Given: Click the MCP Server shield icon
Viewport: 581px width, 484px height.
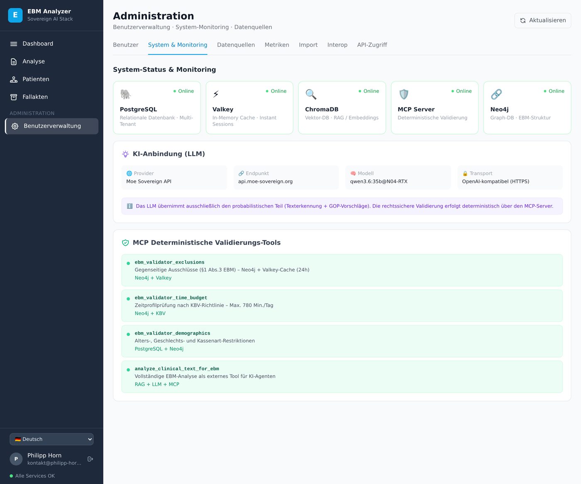Looking at the screenshot, I should (403, 94).
